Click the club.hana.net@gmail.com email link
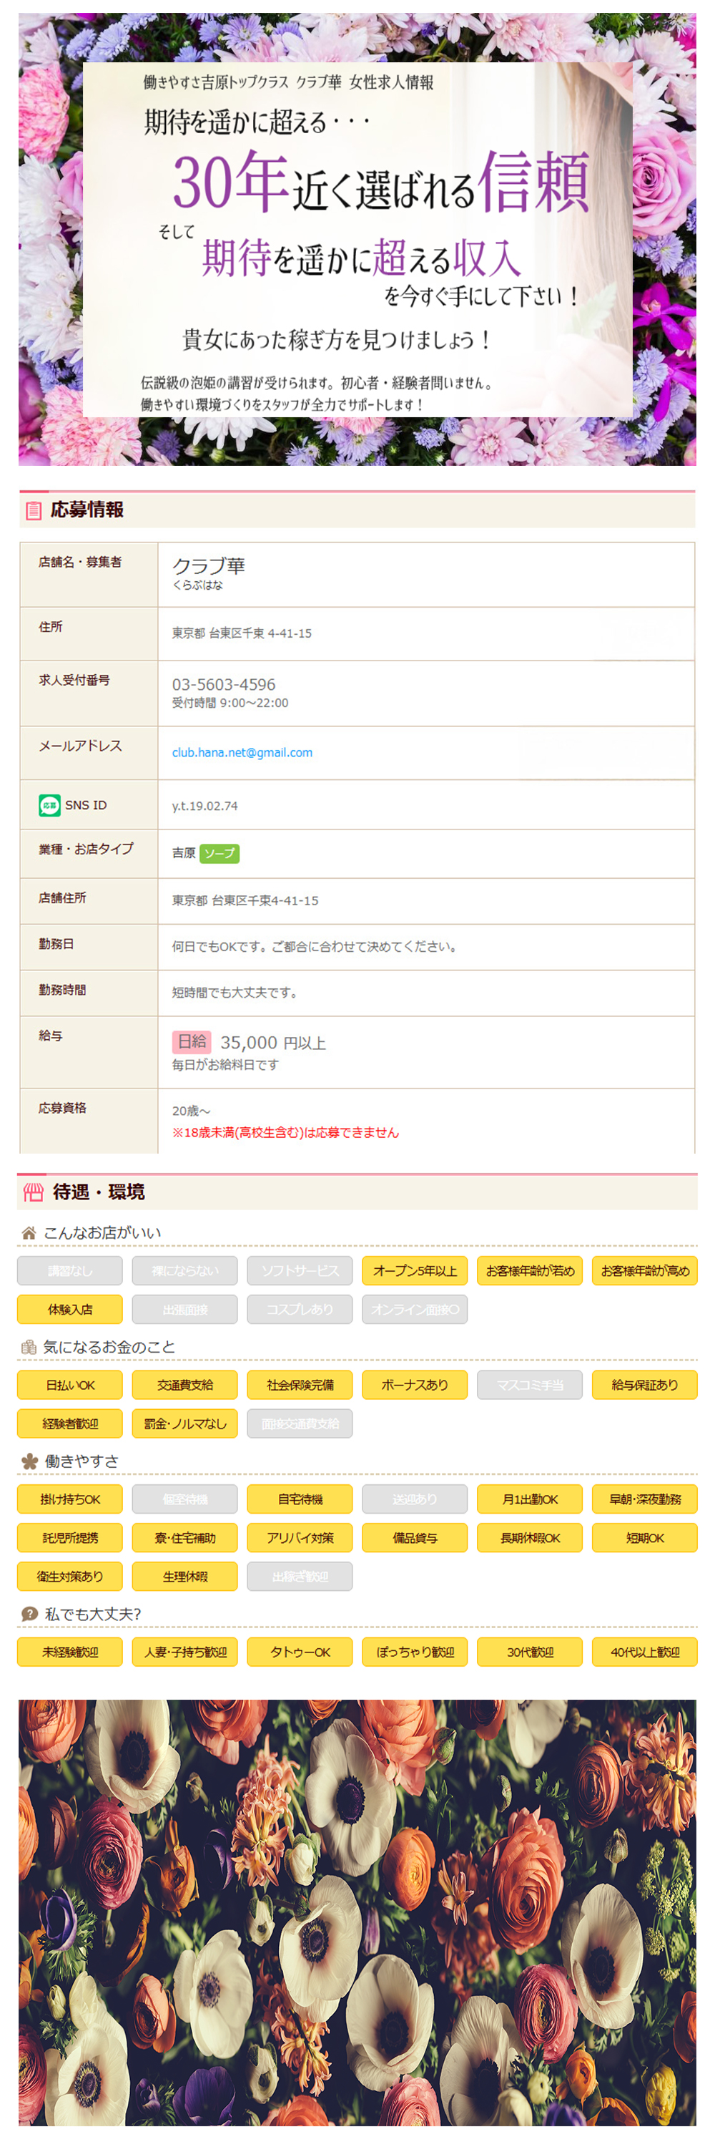The height and width of the screenshot is (2147, 715). click(x=242, y=753)
